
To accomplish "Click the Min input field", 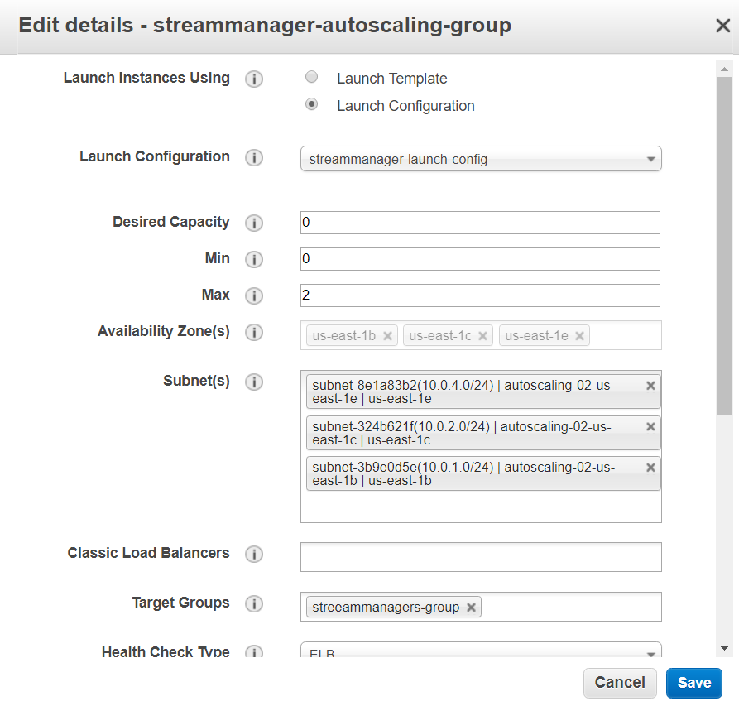I will point(480,259).
